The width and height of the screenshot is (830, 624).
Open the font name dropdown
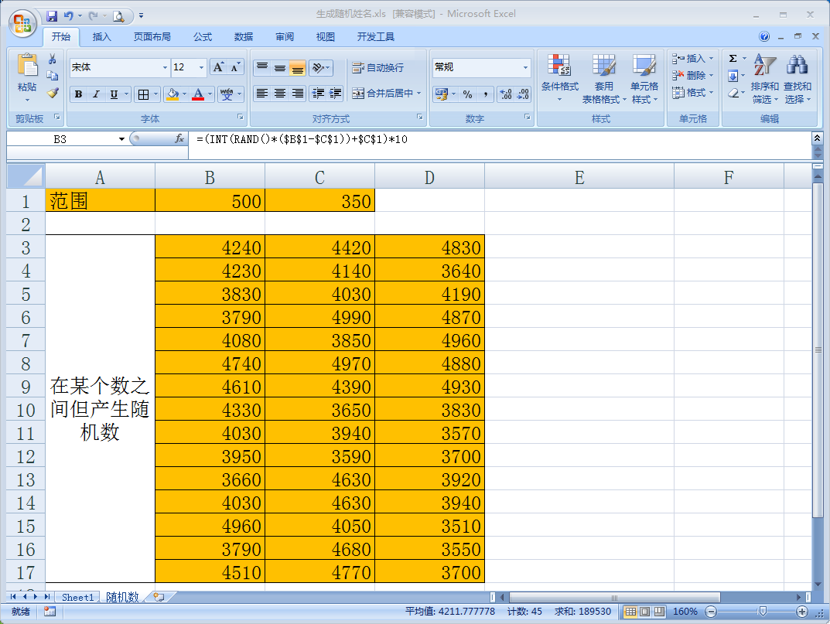point(165,68)
